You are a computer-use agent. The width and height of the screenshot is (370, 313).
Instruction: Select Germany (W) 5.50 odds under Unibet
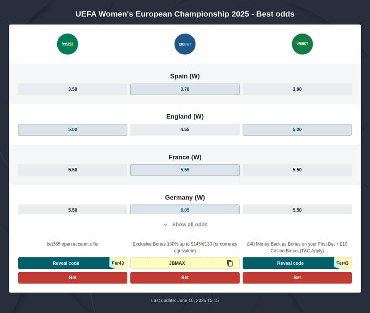[x=297, y=209]
